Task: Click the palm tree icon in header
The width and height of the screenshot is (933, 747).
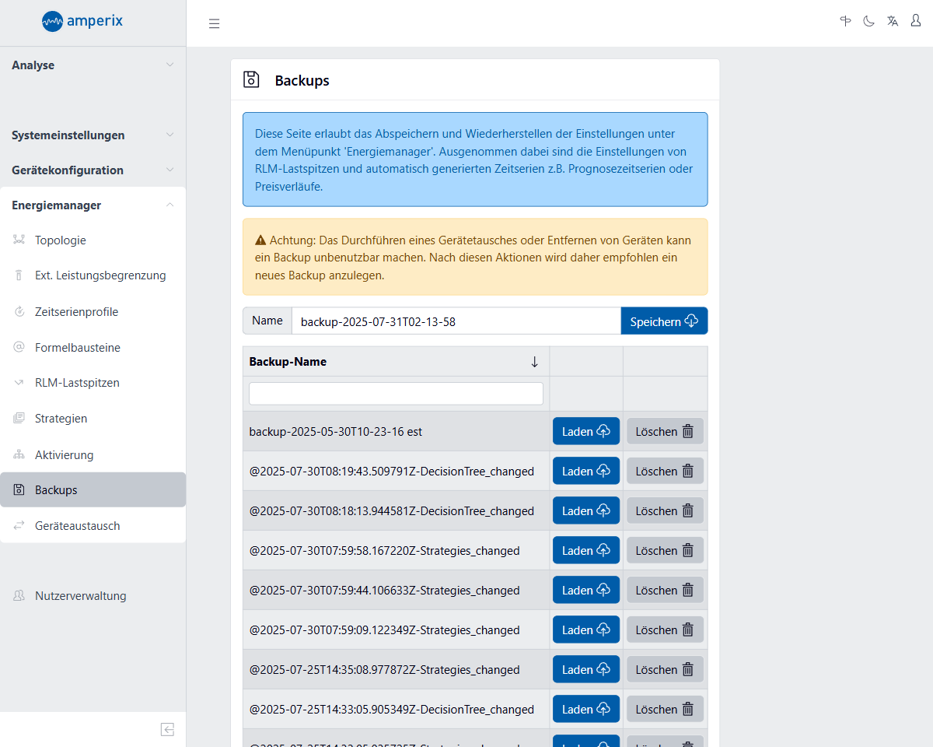Action: 846,21
